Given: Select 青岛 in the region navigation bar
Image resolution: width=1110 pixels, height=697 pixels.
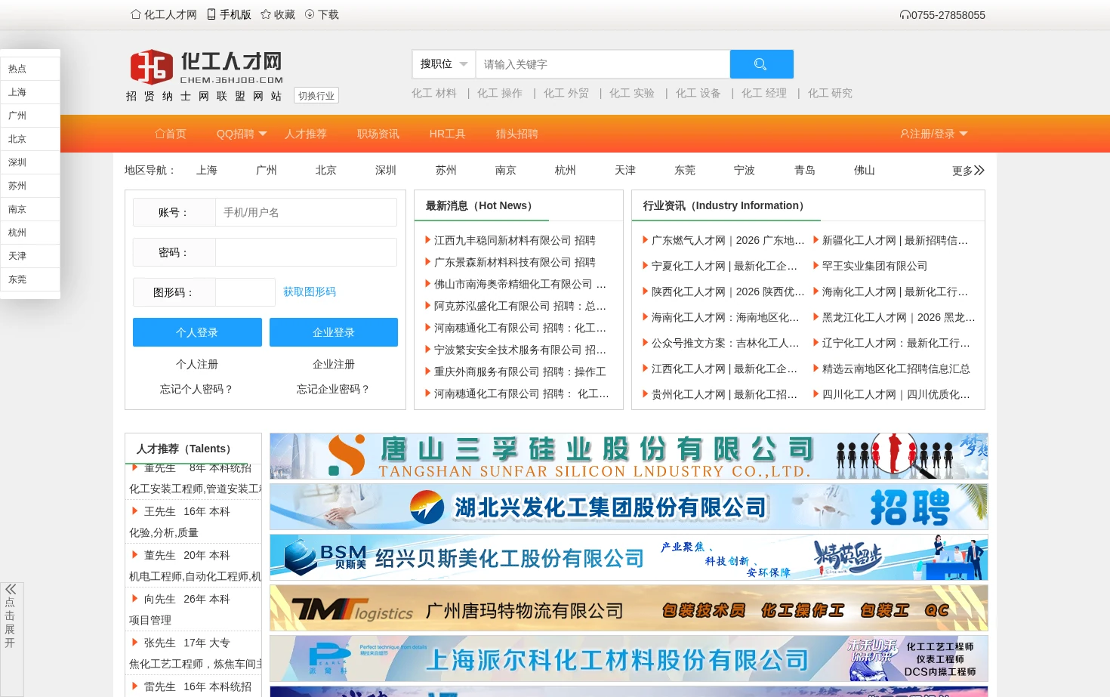Looking at the screenshot, I should pyautogui.click(x=805, y=170).
